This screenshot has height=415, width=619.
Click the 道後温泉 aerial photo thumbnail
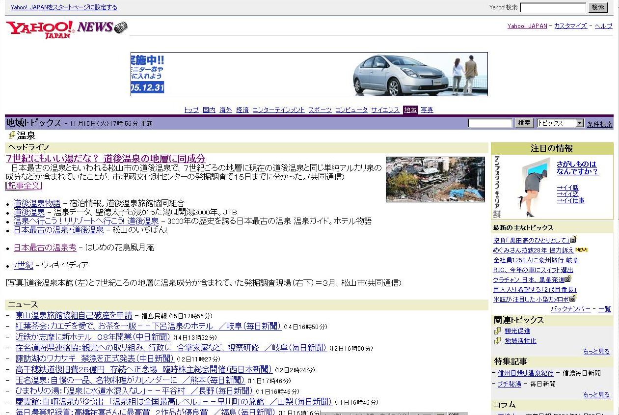[x=435, y=179]
